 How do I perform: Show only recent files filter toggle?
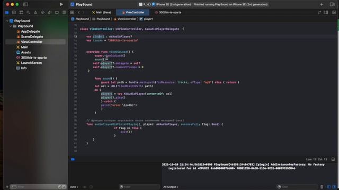60,187
